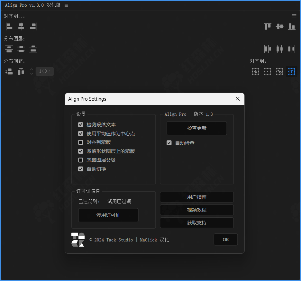This screenshot has height=281, width=301.
Task: Click the spacing value field showing 100
Action: [x=44, y=71]
